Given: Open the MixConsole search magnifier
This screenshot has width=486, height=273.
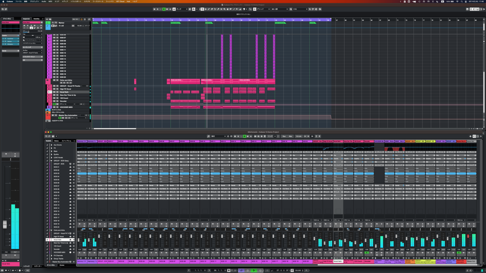Looking at the screenshot, I should (209, 136).
